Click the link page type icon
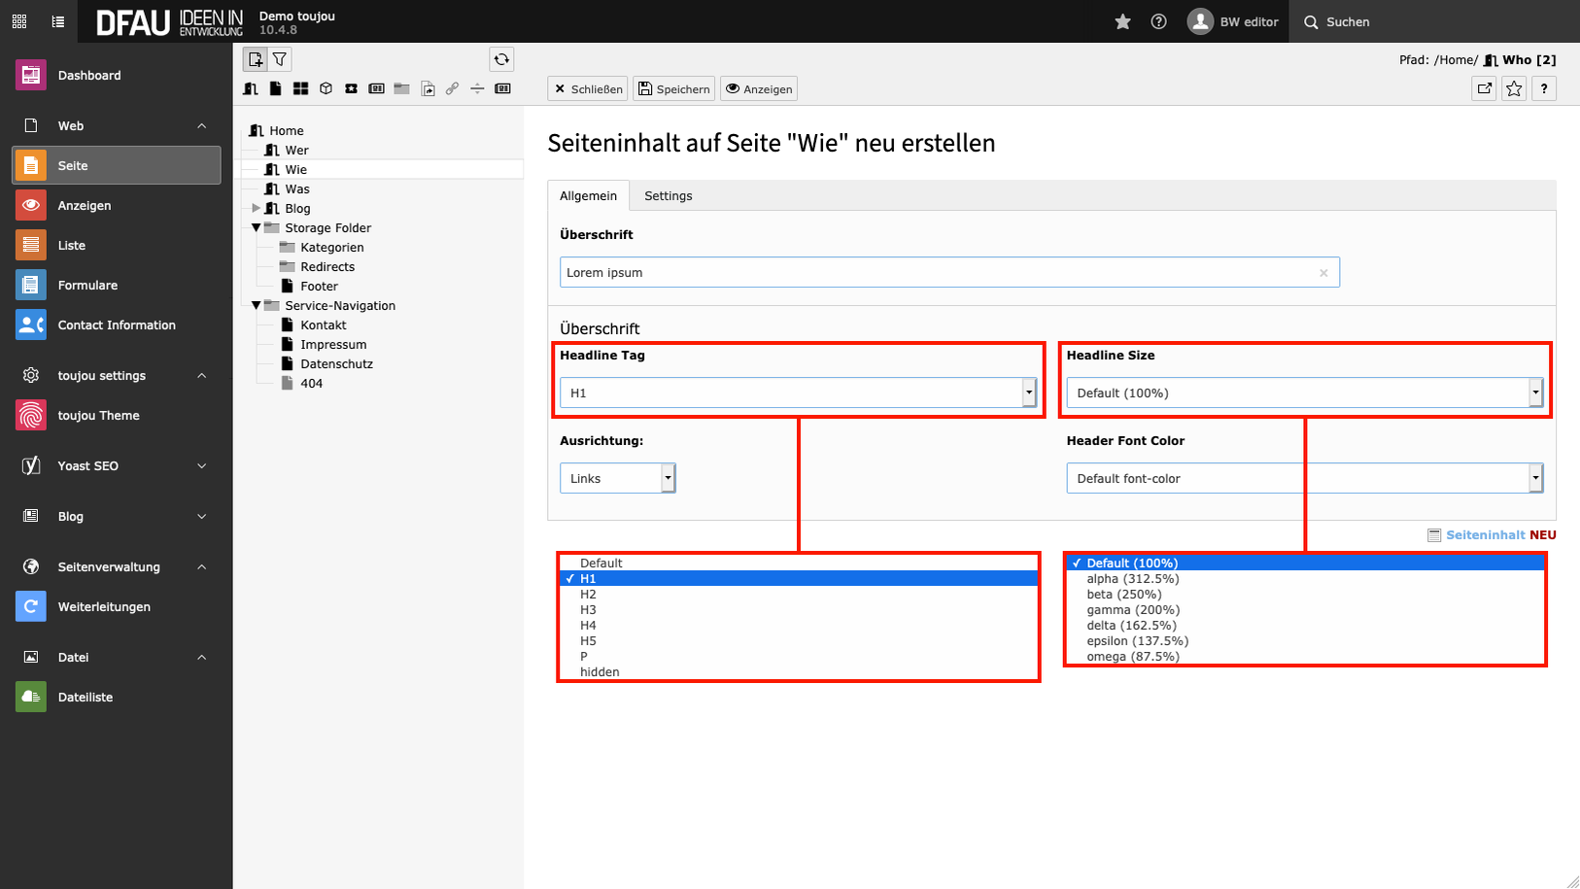 pyautogui.click(x=452, y=88)
